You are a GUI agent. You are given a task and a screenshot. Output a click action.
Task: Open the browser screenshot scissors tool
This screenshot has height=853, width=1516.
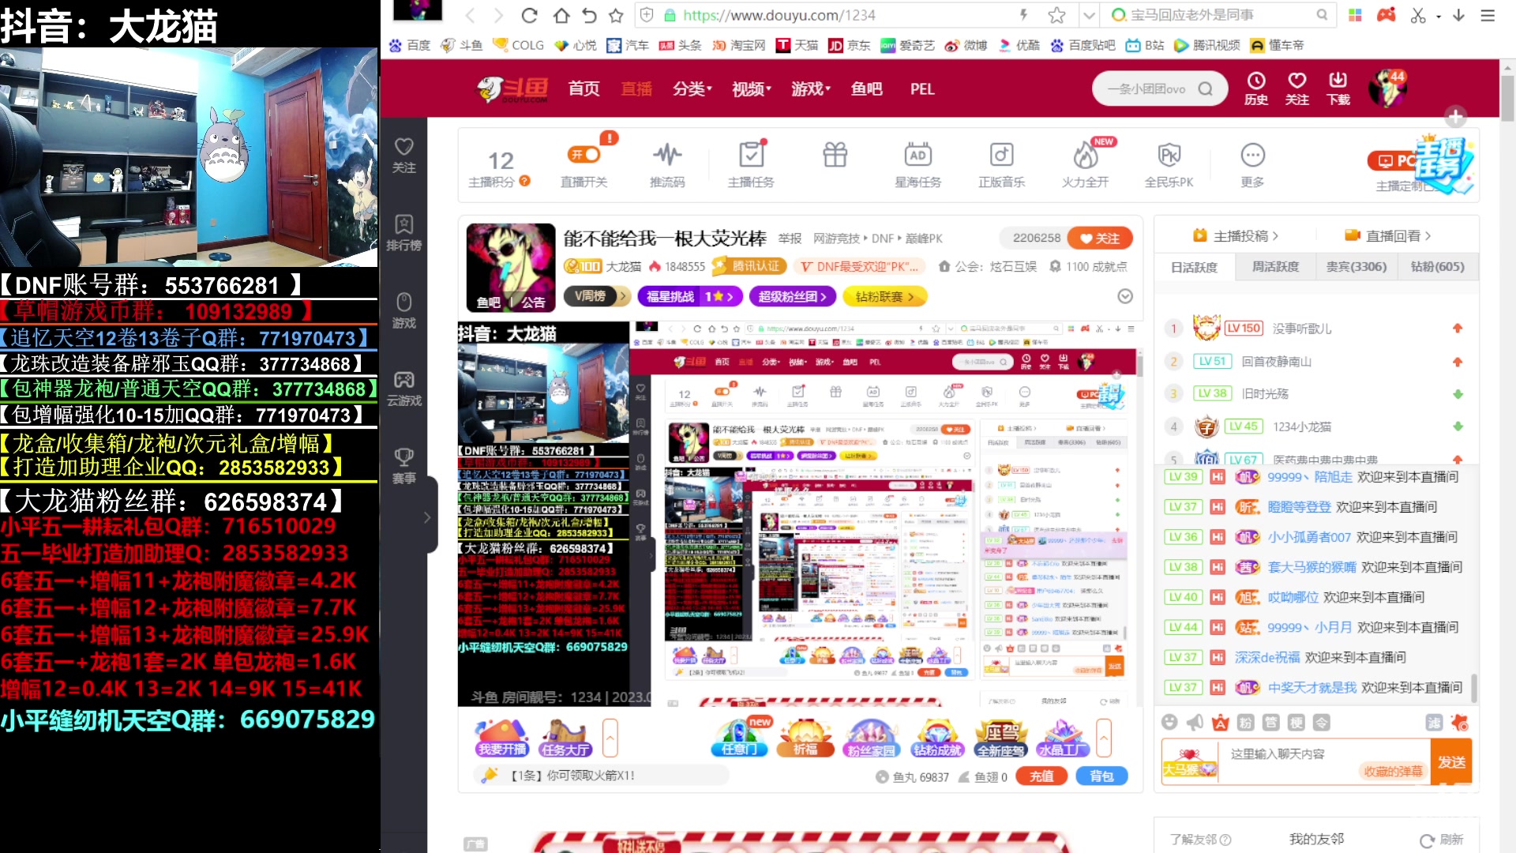[x=1418, y=15]
